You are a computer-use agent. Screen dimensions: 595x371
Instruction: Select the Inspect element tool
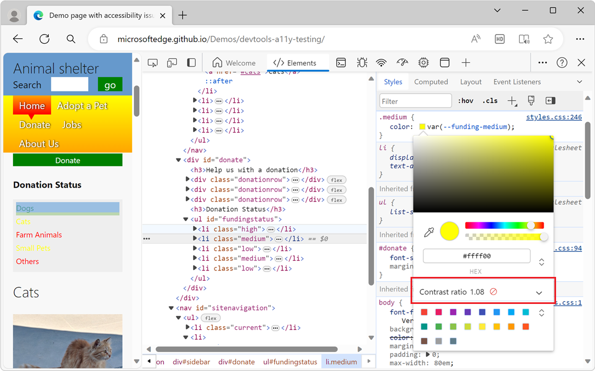tap(153, 62)
